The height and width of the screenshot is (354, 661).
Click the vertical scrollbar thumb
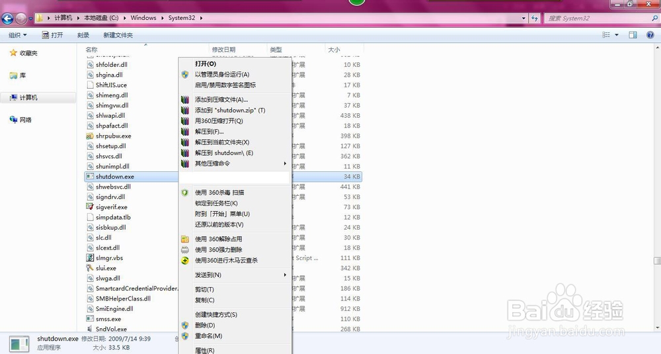tap(657, 261)
